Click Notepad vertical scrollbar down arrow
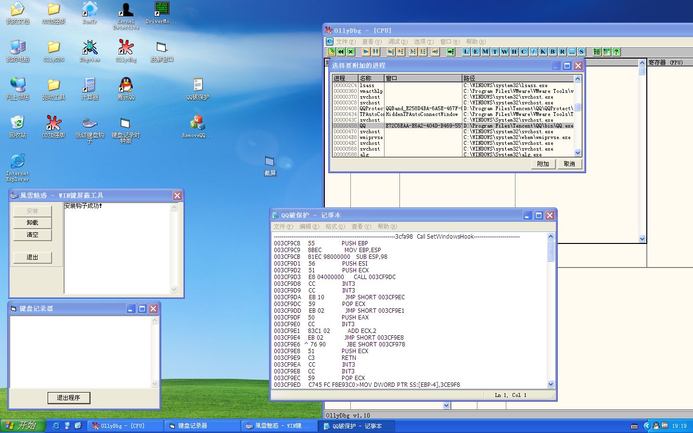 coord(551,384)
